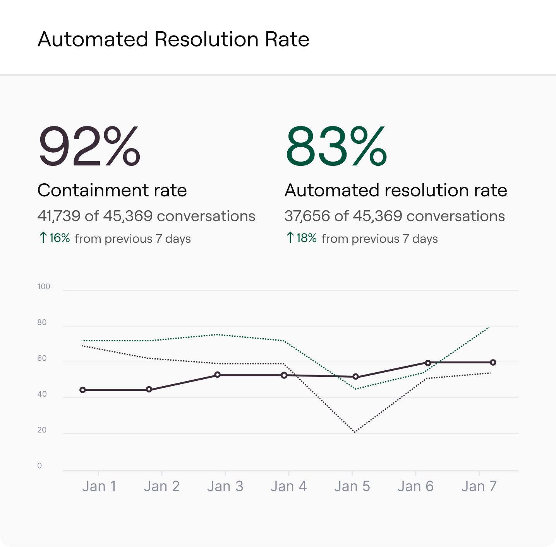Click the Jan 1 x-axis label
Image resolution: width=556 pixels, height=547 pixels.
[99, 486]
